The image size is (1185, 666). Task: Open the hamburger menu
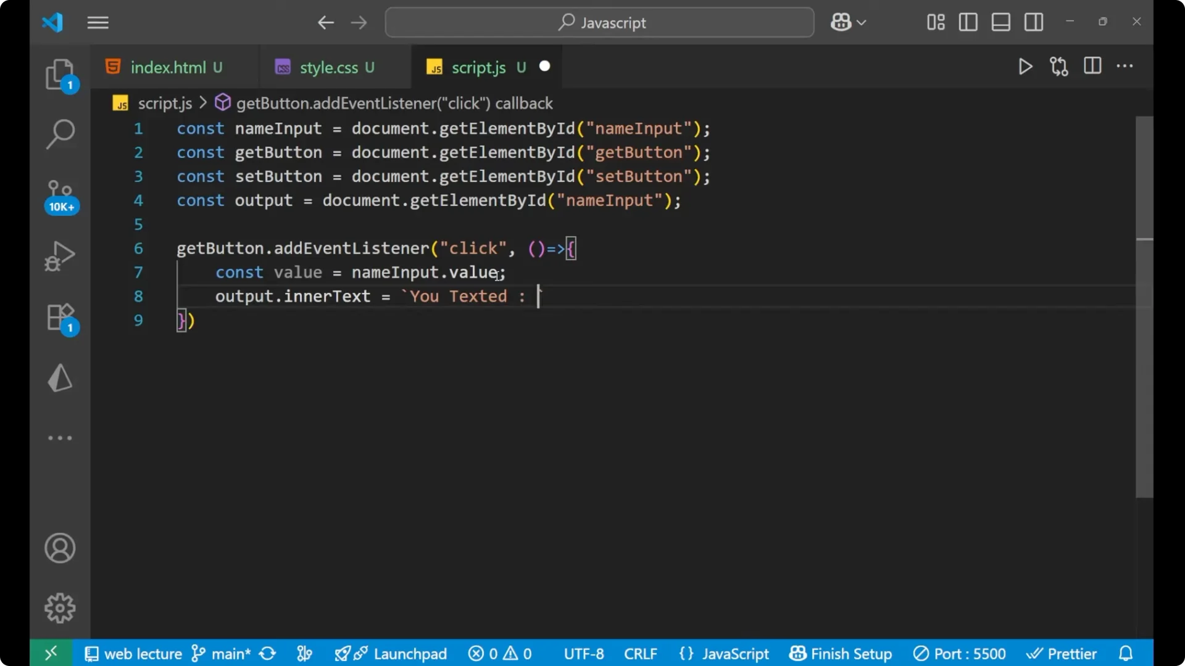(98, 23)
